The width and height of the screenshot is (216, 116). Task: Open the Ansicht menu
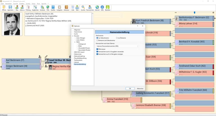pyautogui.click(x=15, y=4)
